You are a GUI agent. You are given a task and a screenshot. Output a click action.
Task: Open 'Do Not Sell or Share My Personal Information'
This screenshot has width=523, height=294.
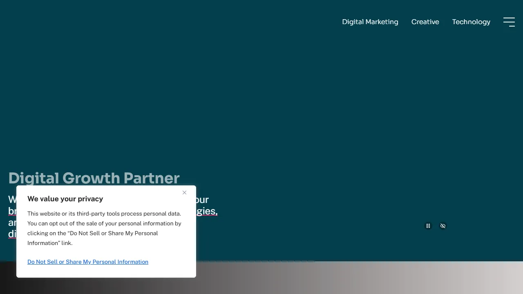tap(87, 262)
